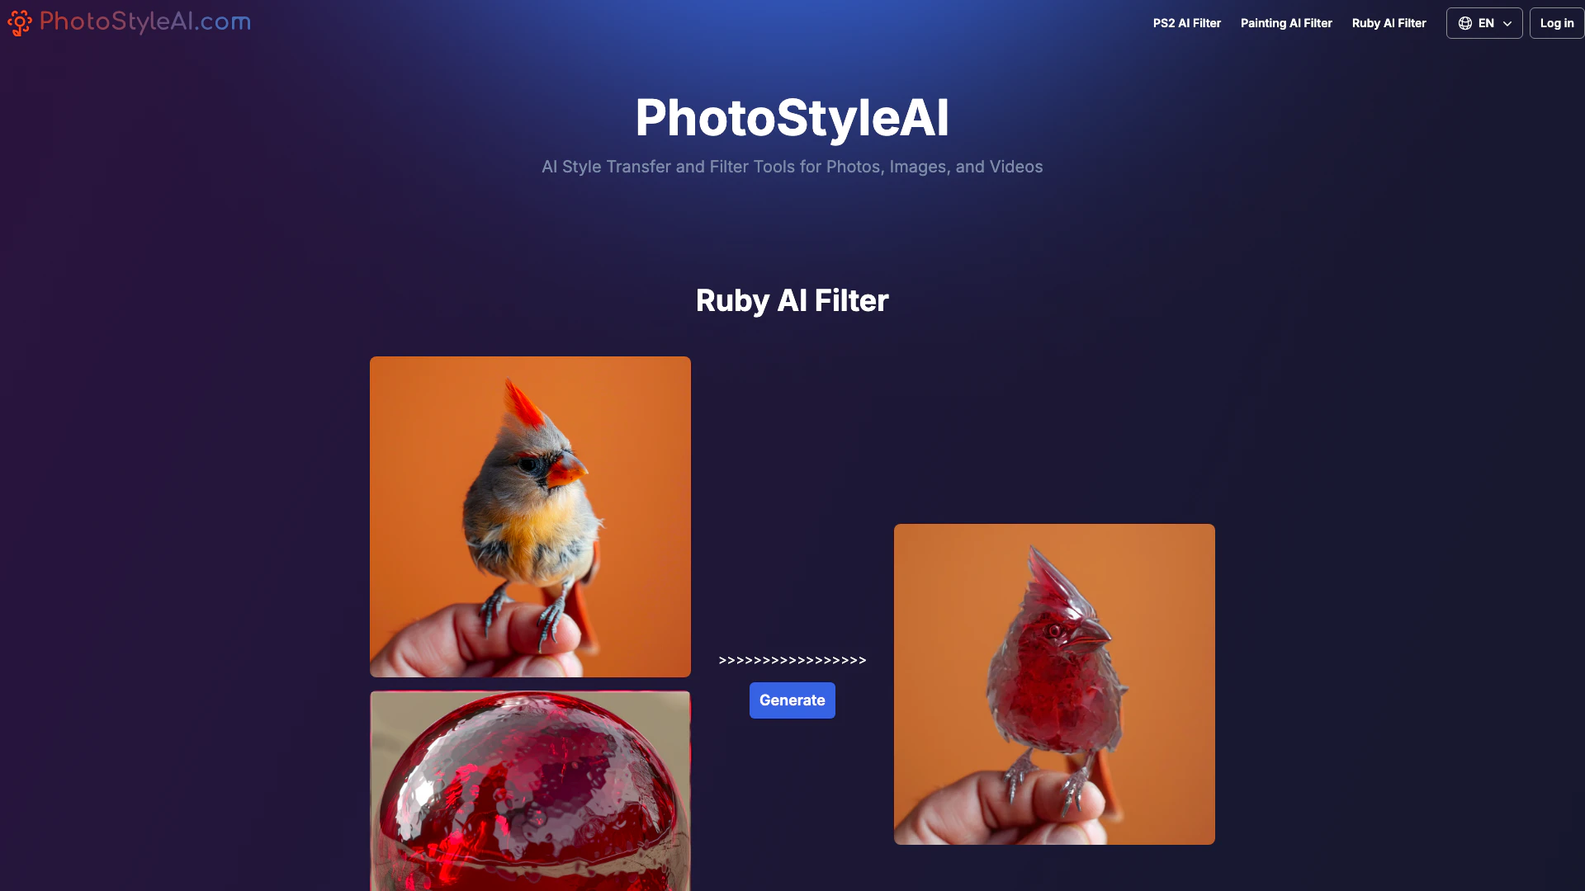Click the Log in button
Viewport: 1585px width, 891px height.
tap(1556, 23)
